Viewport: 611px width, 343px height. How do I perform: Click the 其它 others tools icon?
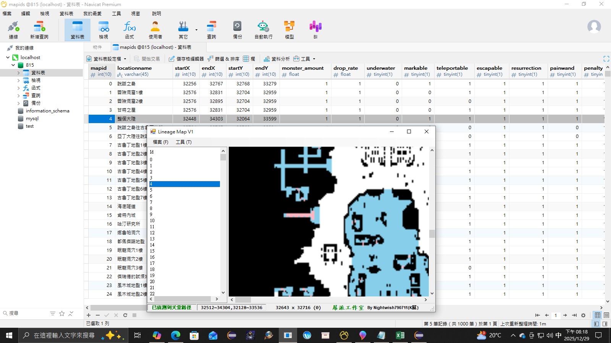click(183, 30)
